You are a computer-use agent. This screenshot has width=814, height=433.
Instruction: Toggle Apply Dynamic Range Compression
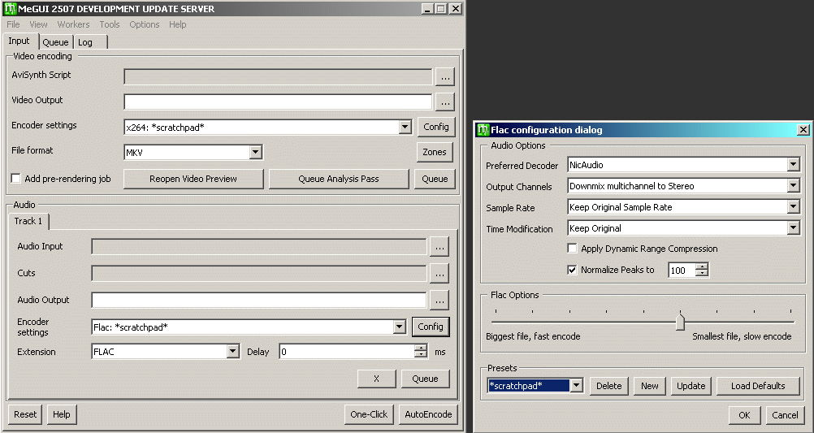click(x=572, y=249)
